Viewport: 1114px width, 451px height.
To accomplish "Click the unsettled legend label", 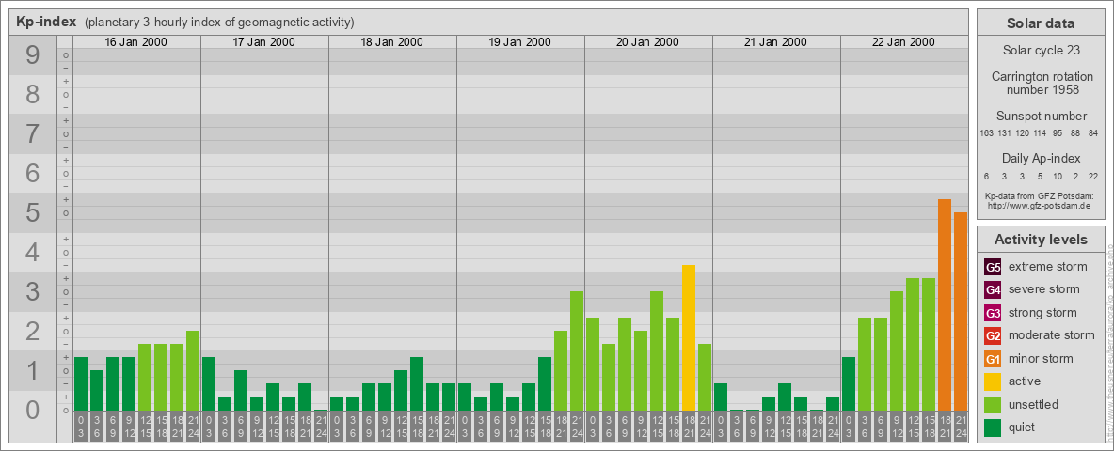I will (x=1033, y=404).
